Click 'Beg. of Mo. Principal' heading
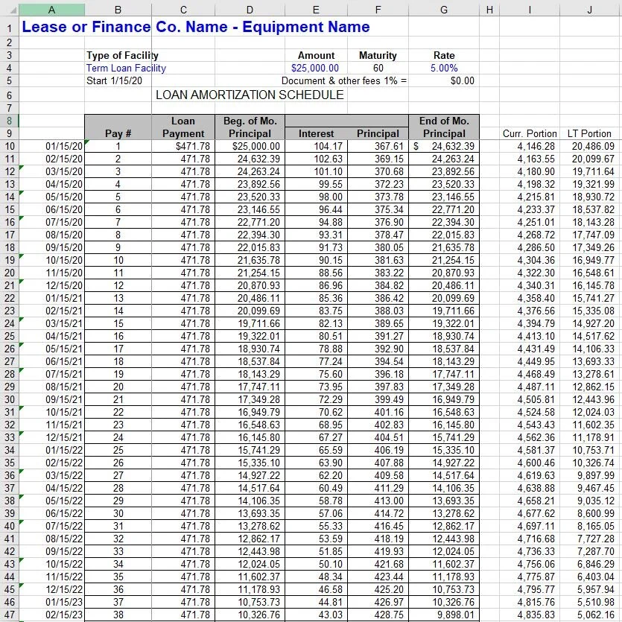The width and height of the screenshot is (622, 622). click(250, 127)
